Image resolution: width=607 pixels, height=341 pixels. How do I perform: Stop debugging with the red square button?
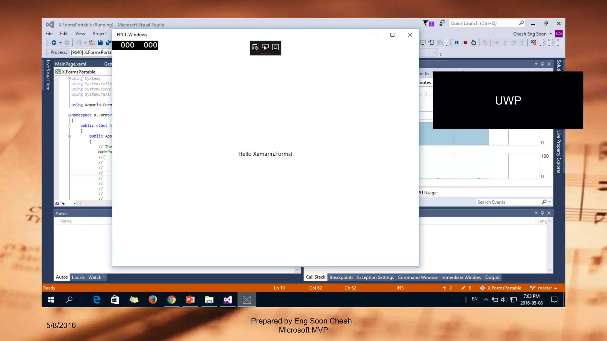coord(465,43)
